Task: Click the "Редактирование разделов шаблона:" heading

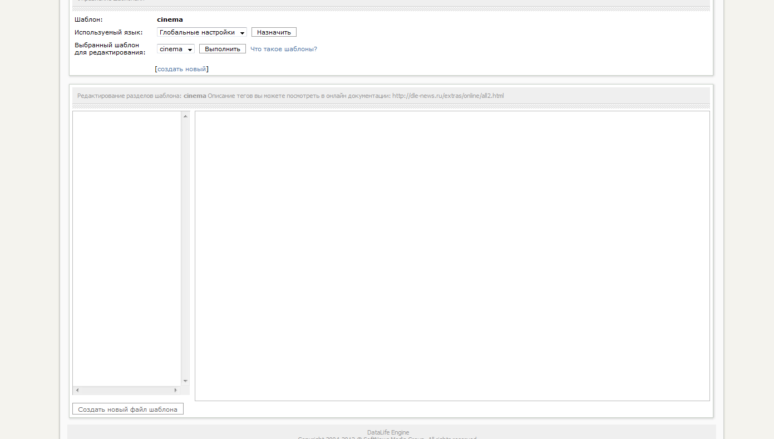Action: pos(129,96)
